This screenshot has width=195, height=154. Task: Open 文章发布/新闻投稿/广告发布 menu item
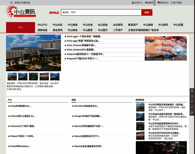pos(143,30)
